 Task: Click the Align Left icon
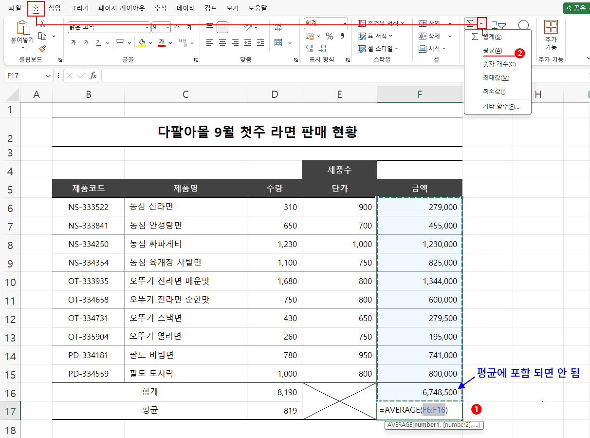tap(210, 43)
